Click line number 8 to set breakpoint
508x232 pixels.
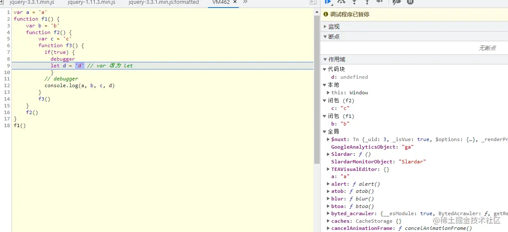(x=8, y=59)
